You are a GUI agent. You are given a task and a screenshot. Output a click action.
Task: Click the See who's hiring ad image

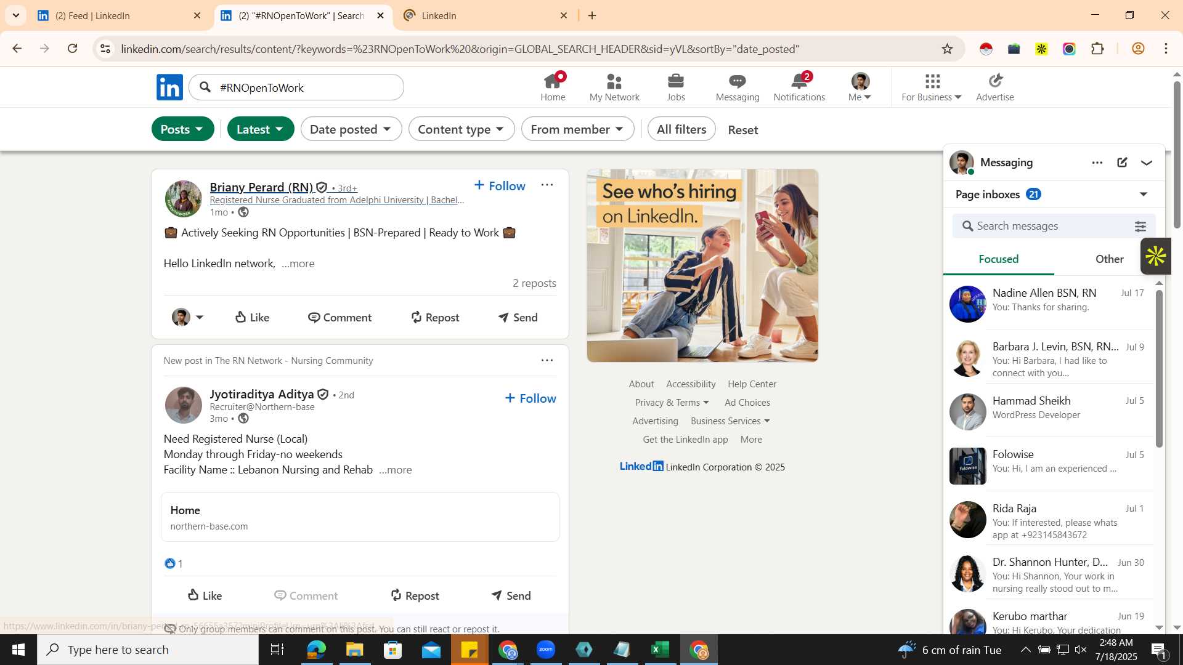(702, 265)
